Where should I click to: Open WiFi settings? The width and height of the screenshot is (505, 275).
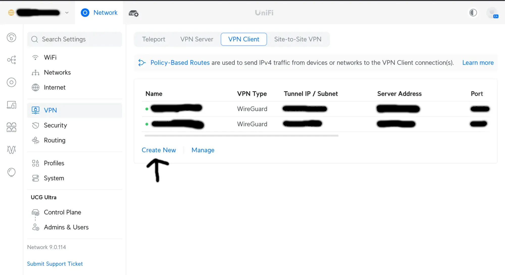[74, 58]
